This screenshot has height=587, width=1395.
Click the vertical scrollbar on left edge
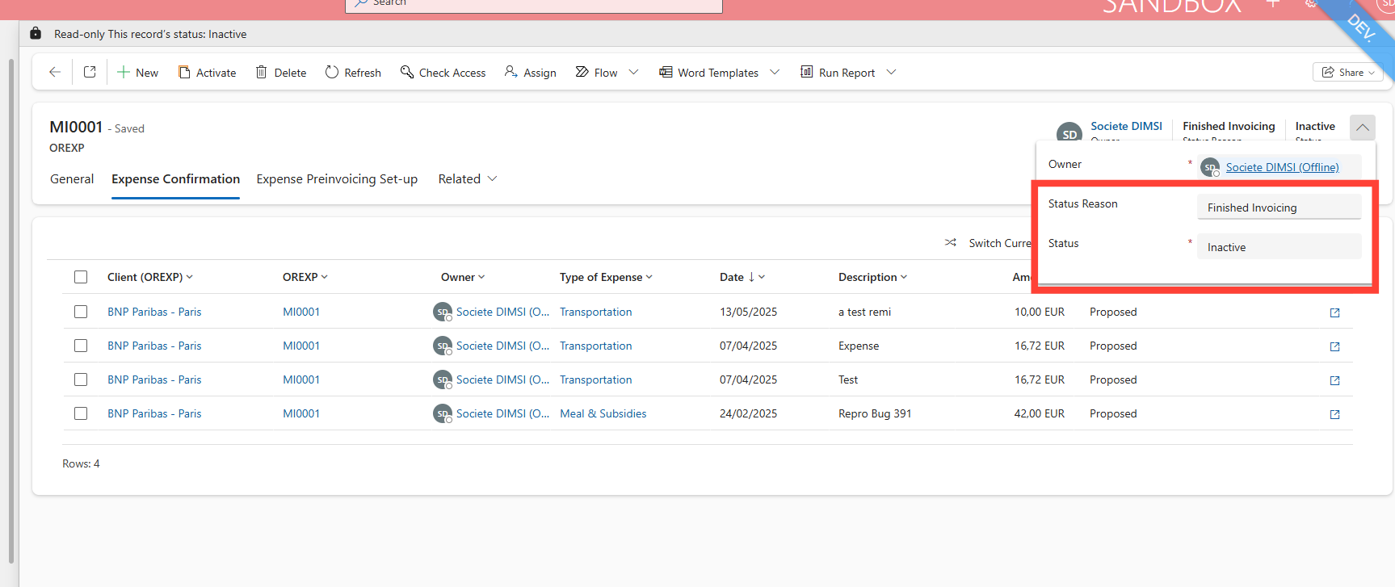[11, 311]
